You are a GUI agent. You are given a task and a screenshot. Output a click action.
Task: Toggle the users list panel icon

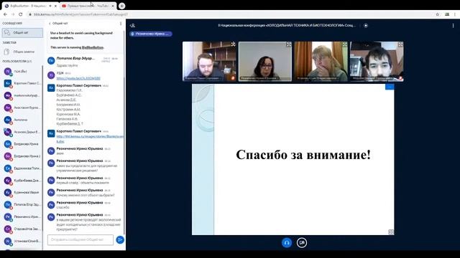click(132, 26)
